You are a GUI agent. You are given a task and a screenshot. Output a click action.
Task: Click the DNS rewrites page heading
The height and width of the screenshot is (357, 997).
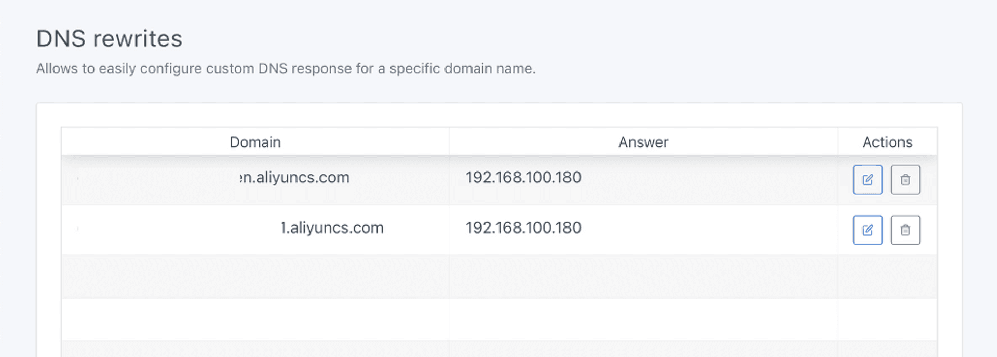click(x=109, y=39)
